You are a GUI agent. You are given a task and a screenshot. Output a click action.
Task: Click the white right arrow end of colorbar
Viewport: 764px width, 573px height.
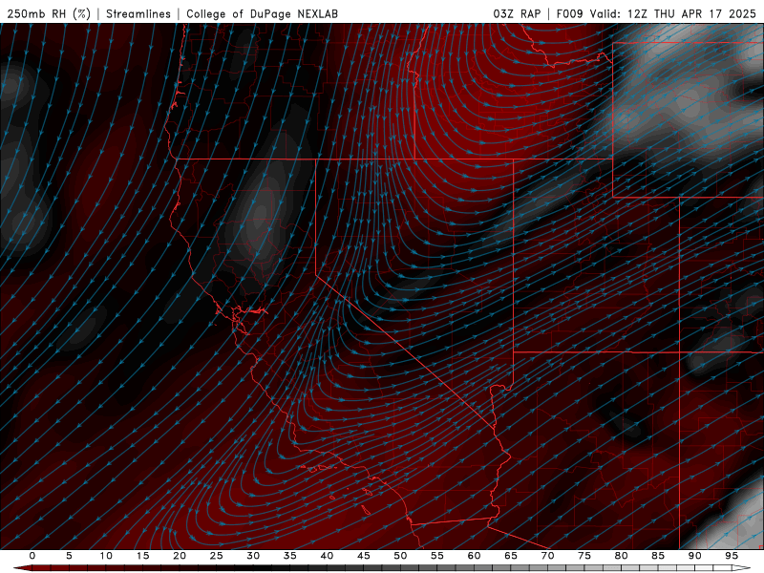(742, 568)
